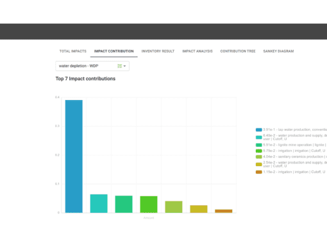Click the yellow 2.54e-2 legend swatch
This screenshot has height=245, width=327.
259,164
